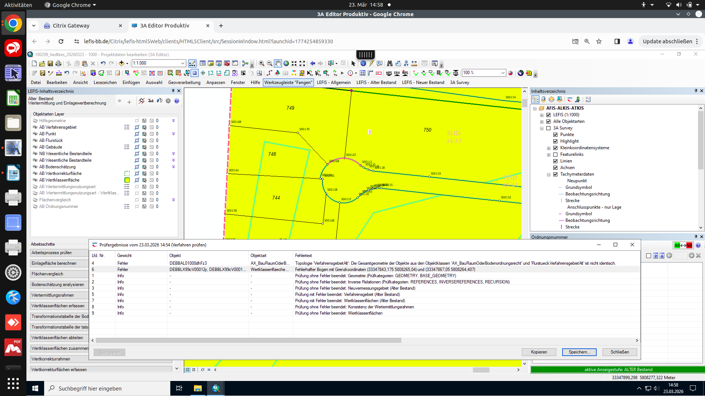Click the Zoom In magnifier tool
The height and width of the screenshot is (396, 705).
pyautogui.click(x=261, y=63)
